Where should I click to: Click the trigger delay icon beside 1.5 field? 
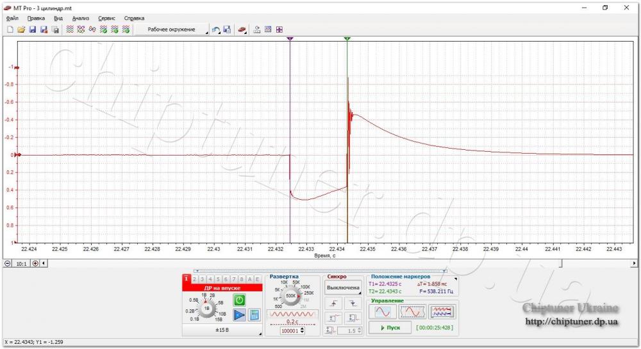coord(331,331)
